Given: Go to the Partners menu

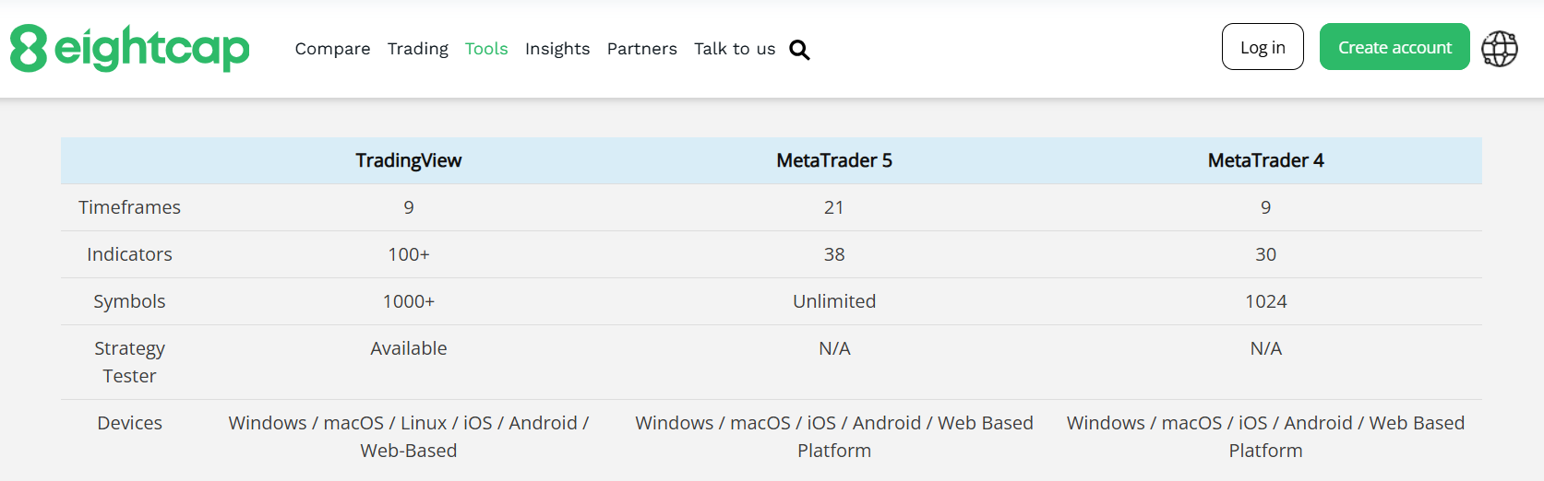Looking at the screenshot, I should click(x=641, y=49).
